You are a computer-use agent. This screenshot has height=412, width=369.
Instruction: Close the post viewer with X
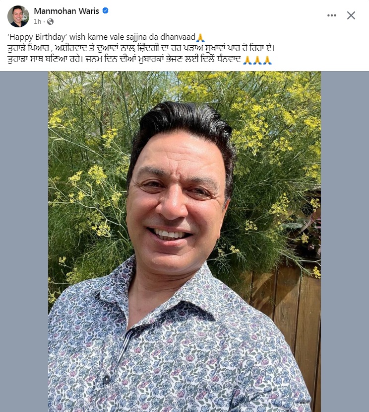pyautogui.click(x=351, y=15)
